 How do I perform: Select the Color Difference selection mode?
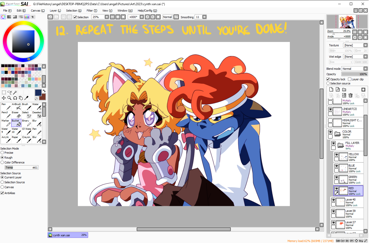2,162
